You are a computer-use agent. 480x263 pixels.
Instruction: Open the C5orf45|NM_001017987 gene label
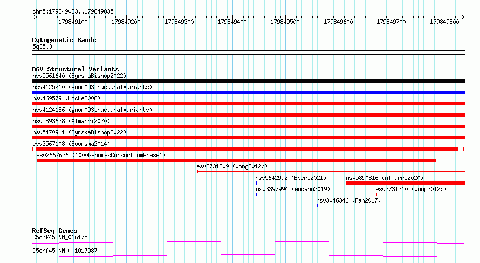click(65, 251)
